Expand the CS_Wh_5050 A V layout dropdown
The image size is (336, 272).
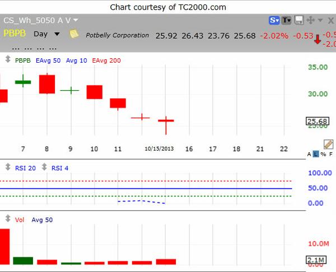coord(76,20)
